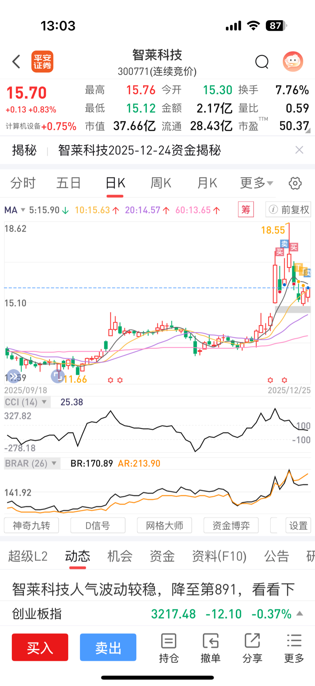The image size is (315, 686).
Task: Switch to 分时 chart tab
Action: (23, 183)
